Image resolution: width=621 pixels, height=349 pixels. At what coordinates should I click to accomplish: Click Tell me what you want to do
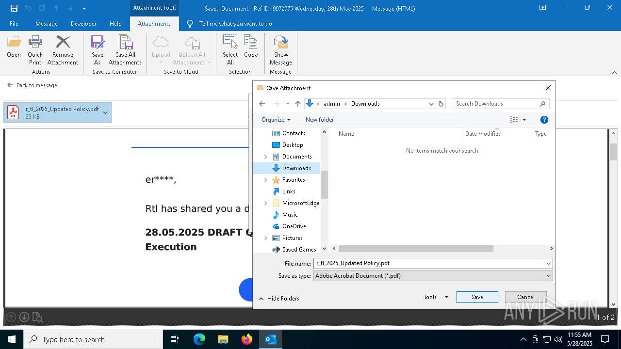(x=235, y=24)
